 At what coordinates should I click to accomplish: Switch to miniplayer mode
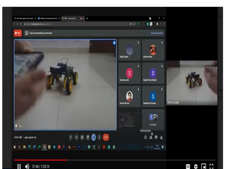click(203, 166)
